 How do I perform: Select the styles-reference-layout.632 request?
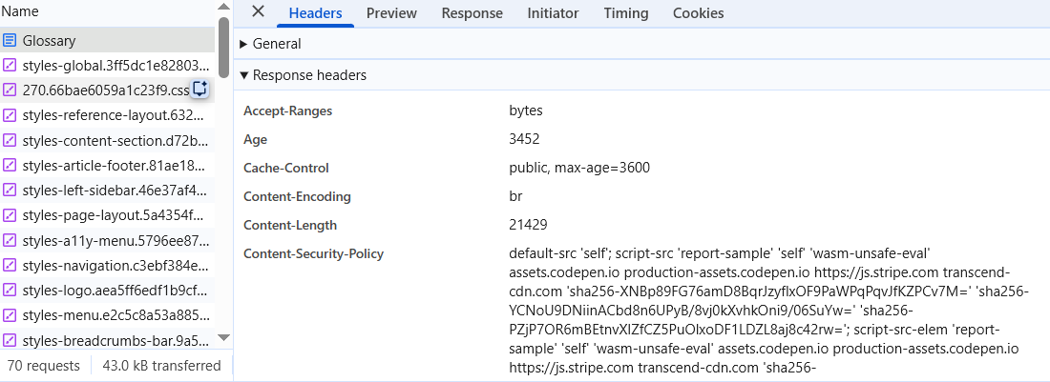pyautogui.click(x=107, y=115)
